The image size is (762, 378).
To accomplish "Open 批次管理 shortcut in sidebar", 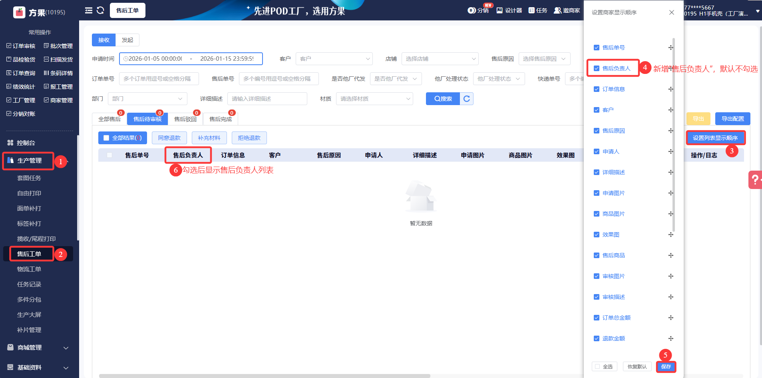I will coord(58,46).
